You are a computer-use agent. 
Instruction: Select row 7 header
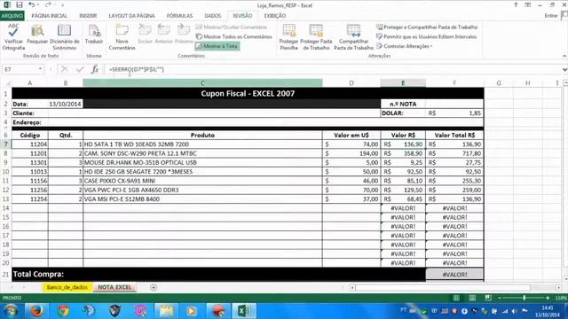tap(6, 144)
